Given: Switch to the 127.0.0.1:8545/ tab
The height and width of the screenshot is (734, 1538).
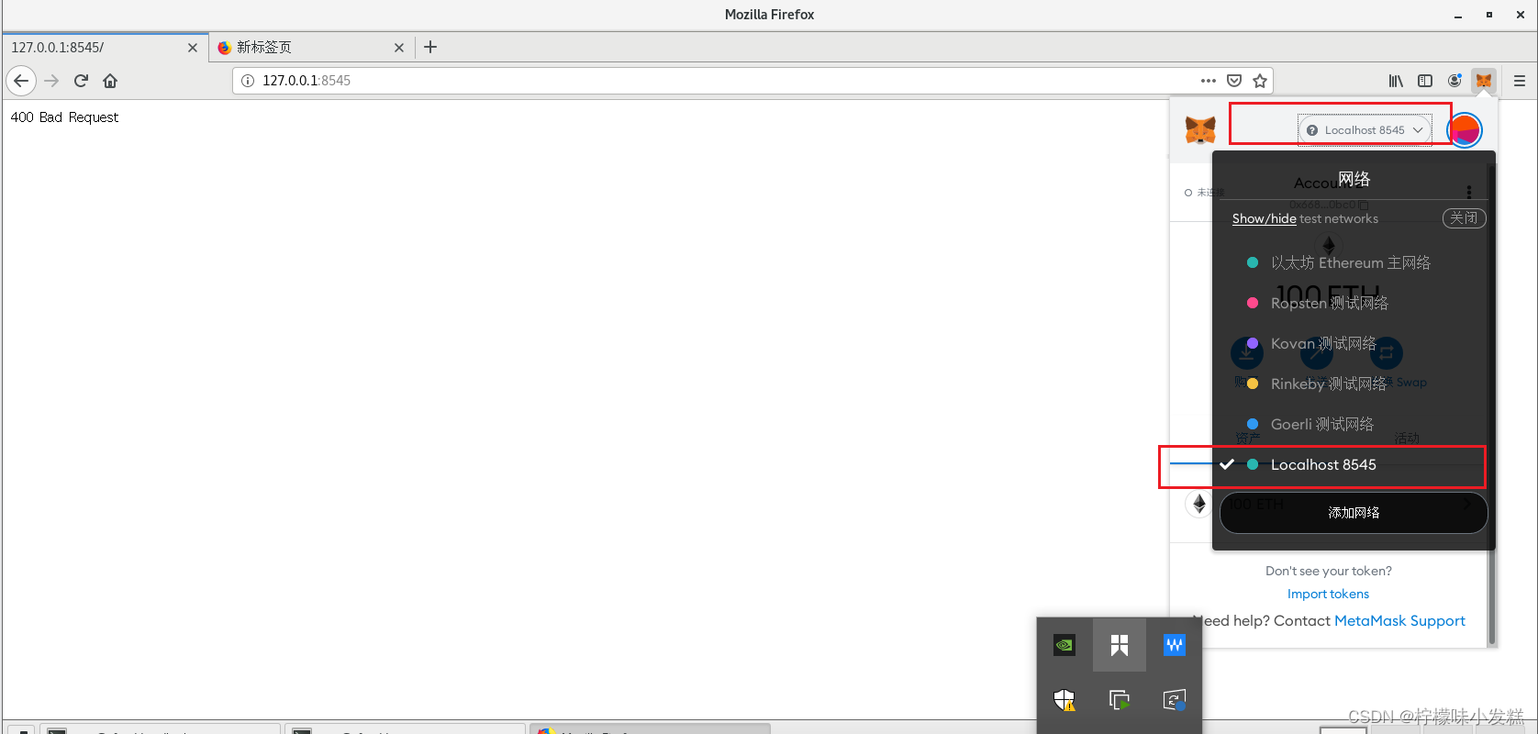Looking at the screenshot, I should [105, 48].
